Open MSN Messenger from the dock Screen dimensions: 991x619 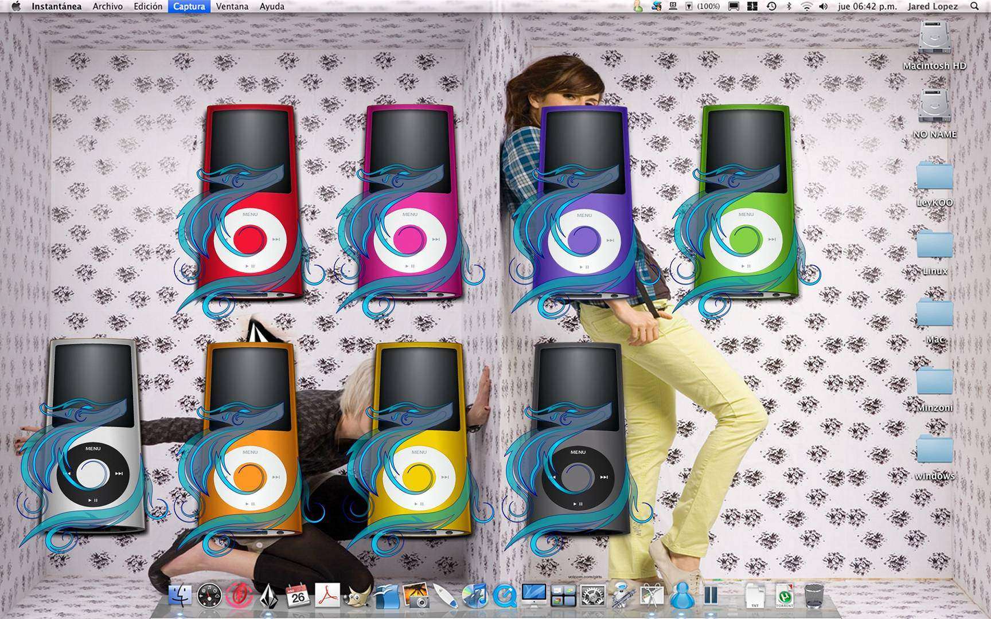681,596
